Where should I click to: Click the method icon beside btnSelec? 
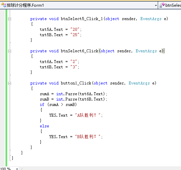point(162,5)
